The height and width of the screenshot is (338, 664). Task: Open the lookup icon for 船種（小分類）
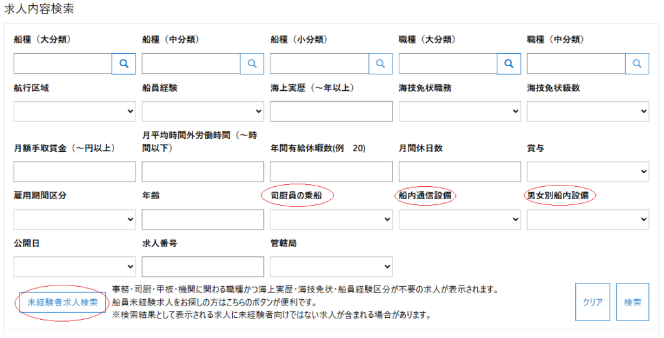pos(381,64)
